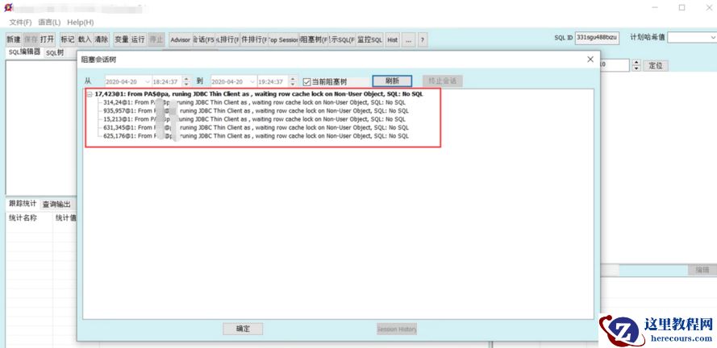Click the end time spinner arrows
The image size is (717, 348).
tap(293, 81)
